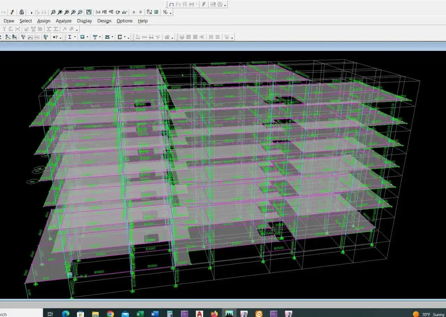Open the weather widget showing 70°F Sunny
446x317 pixels.
[429, 314]
